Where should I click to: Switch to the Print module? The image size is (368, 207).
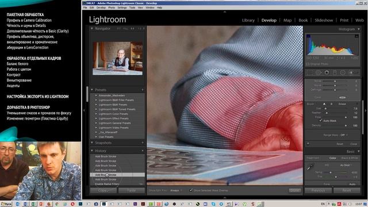(x=344, y=21)
